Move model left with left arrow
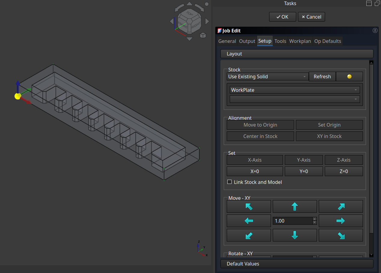This screenshot has width=381, height=273. point(249,221)
